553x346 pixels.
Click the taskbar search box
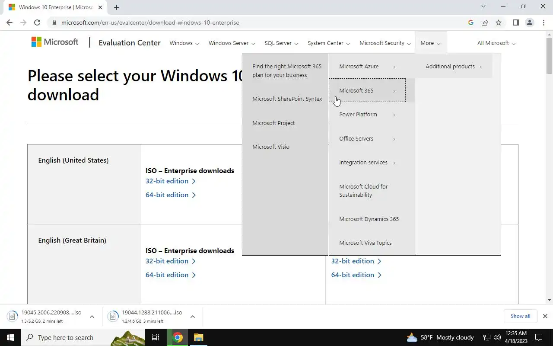pos(83,337)
